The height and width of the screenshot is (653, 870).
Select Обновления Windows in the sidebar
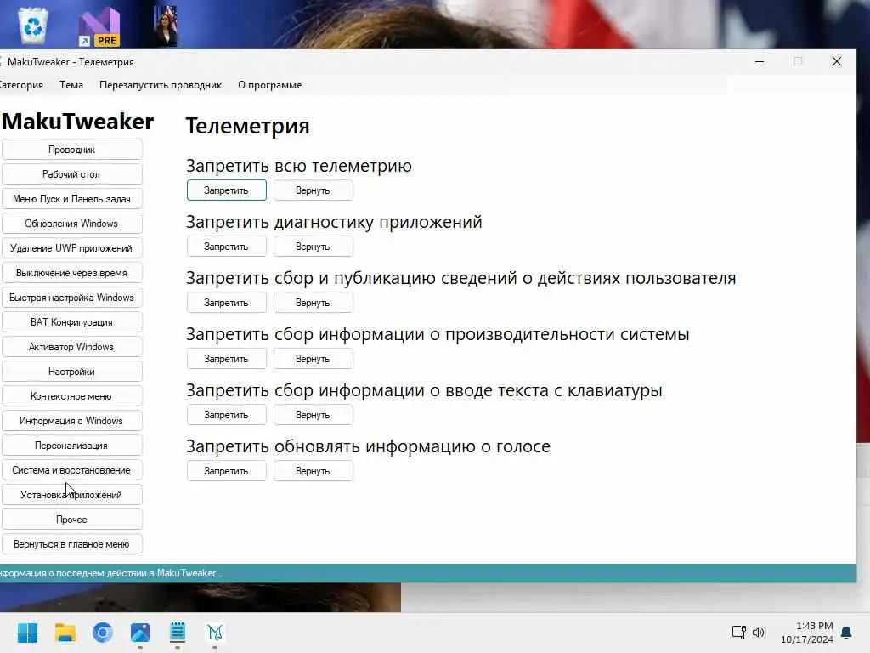[x=72, y=224]
